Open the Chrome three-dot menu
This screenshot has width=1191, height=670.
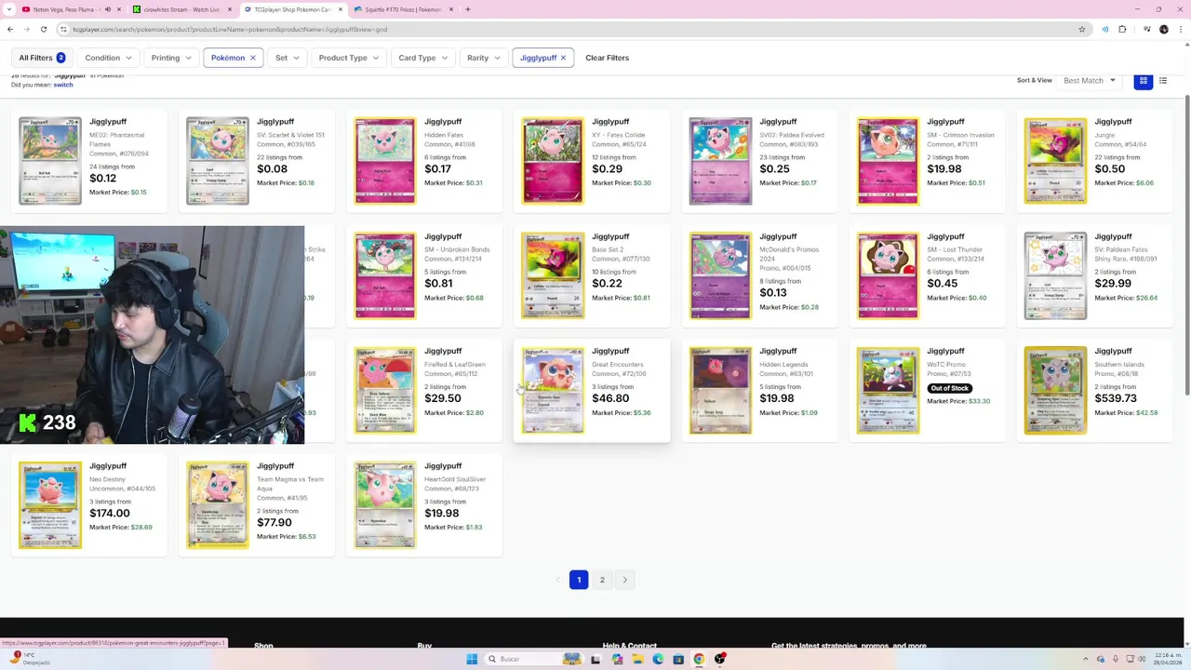pos(1181,29)
